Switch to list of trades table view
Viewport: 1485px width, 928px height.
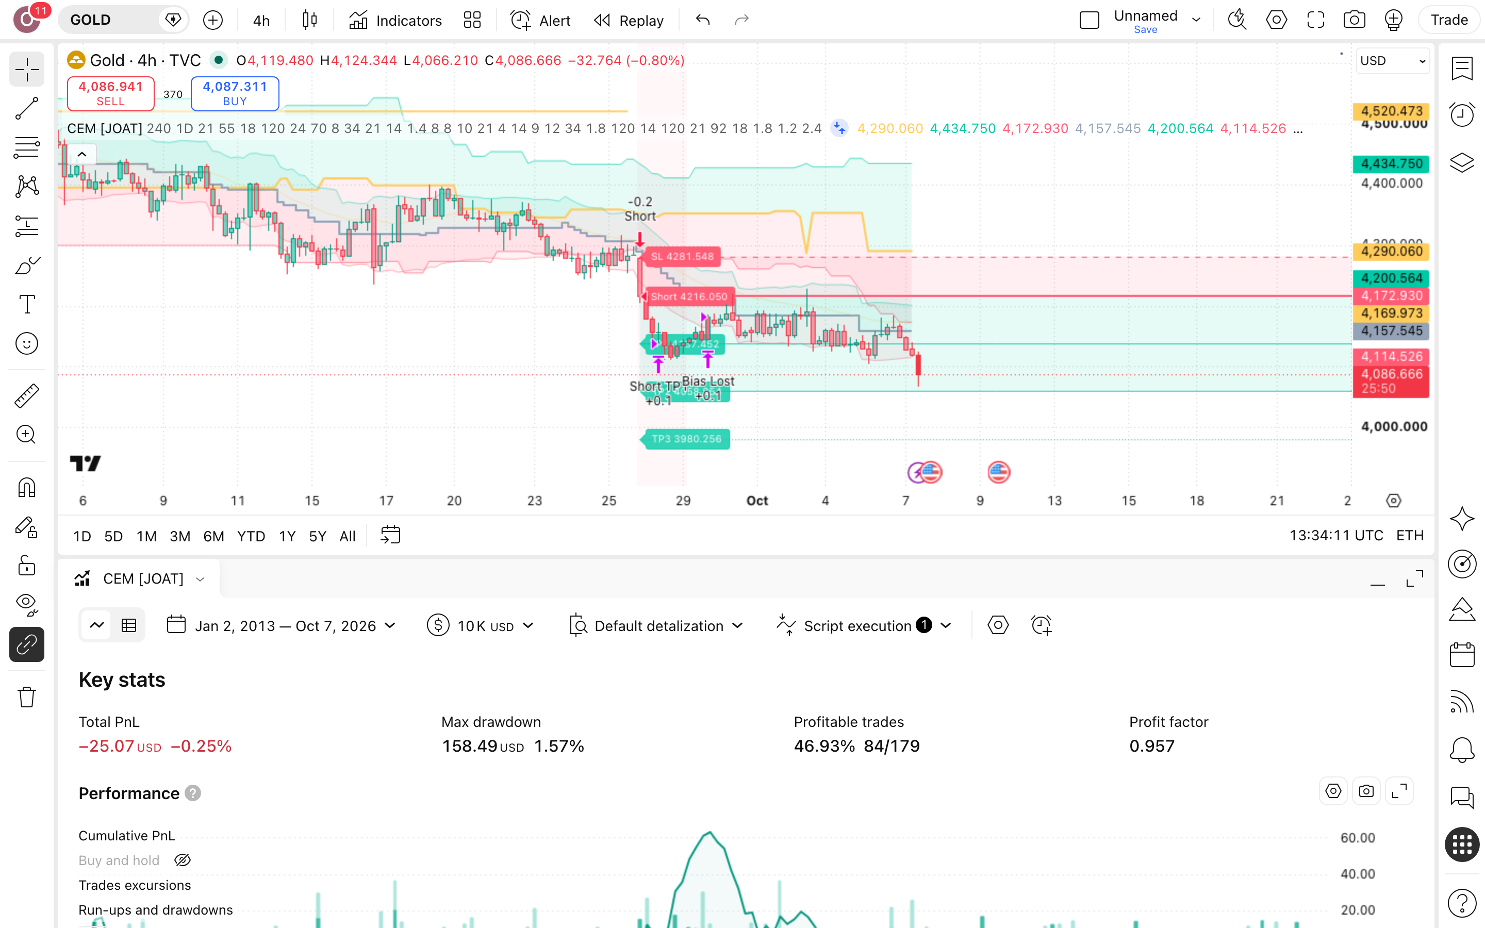point(129,625)
